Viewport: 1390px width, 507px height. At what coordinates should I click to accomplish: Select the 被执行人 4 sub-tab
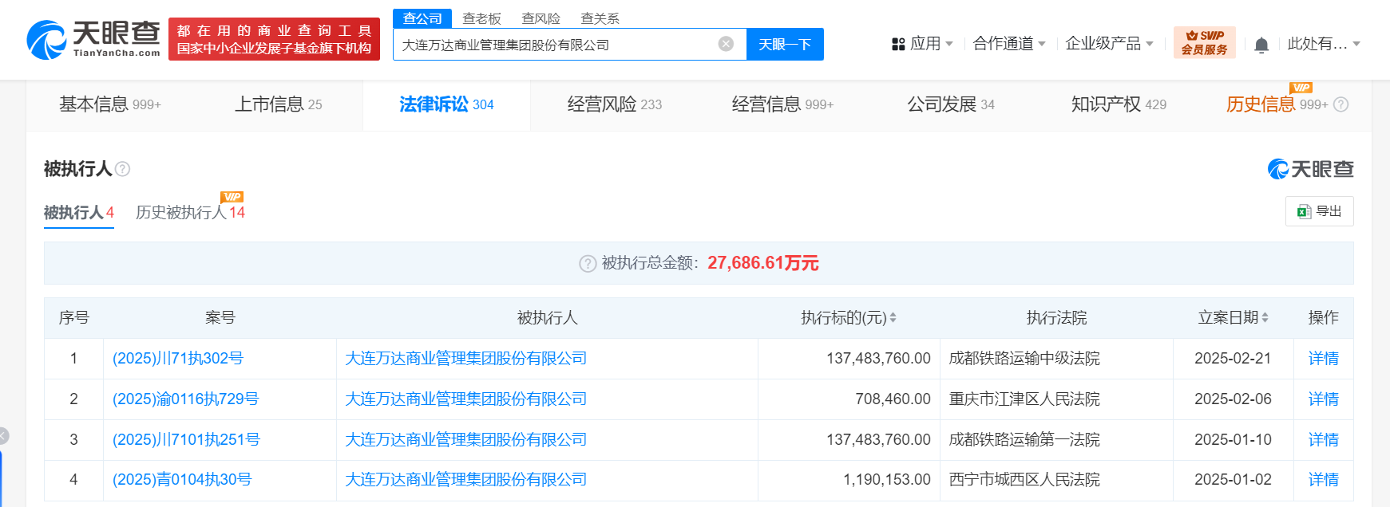[79, 213]
